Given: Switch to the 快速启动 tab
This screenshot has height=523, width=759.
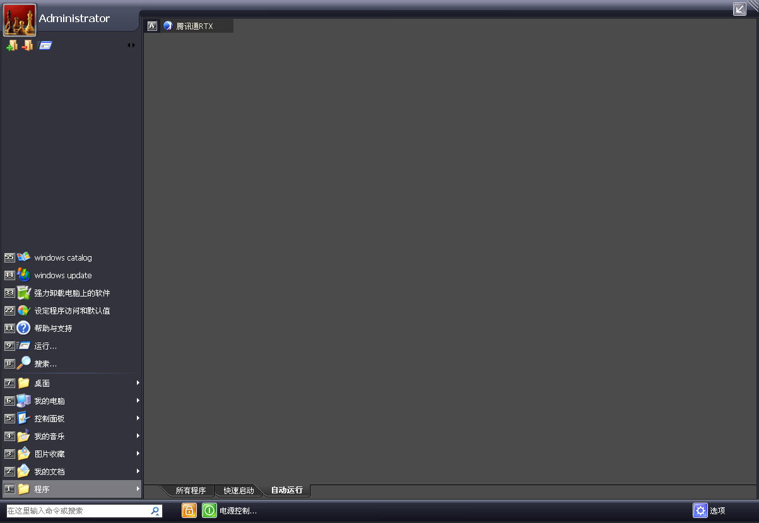Looking at the screenshot, I should point(238,491).
